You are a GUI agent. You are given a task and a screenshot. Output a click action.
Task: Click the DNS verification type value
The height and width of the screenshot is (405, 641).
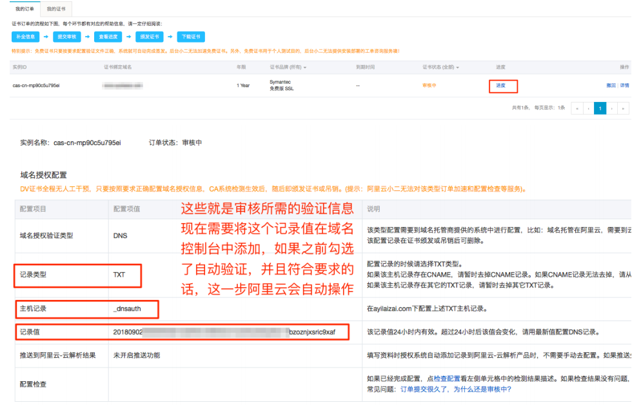click(x=120, y=236)
